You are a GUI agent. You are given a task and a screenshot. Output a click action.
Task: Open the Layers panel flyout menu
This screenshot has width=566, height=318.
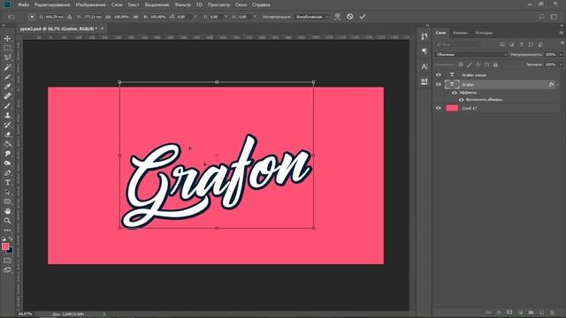(561, 33)
